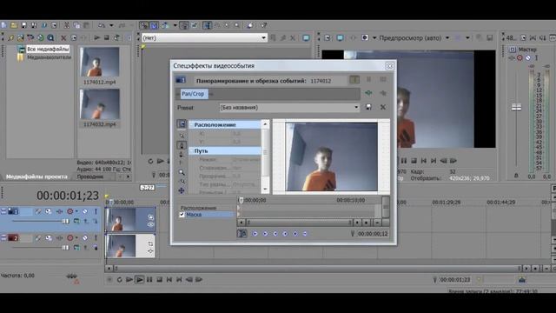Open the Preset (Без названия) dropdown
The width and height of the screenshot is (556, 313).
[x=289, y=108]
